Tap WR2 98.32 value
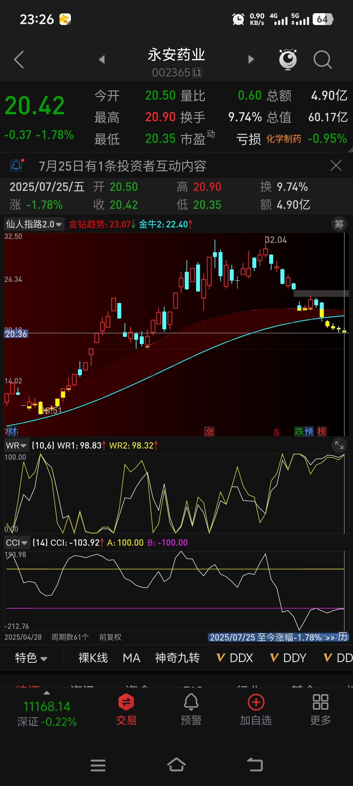Image resolution: width=353 pixels, height=786 pixels. pos(133,445)
